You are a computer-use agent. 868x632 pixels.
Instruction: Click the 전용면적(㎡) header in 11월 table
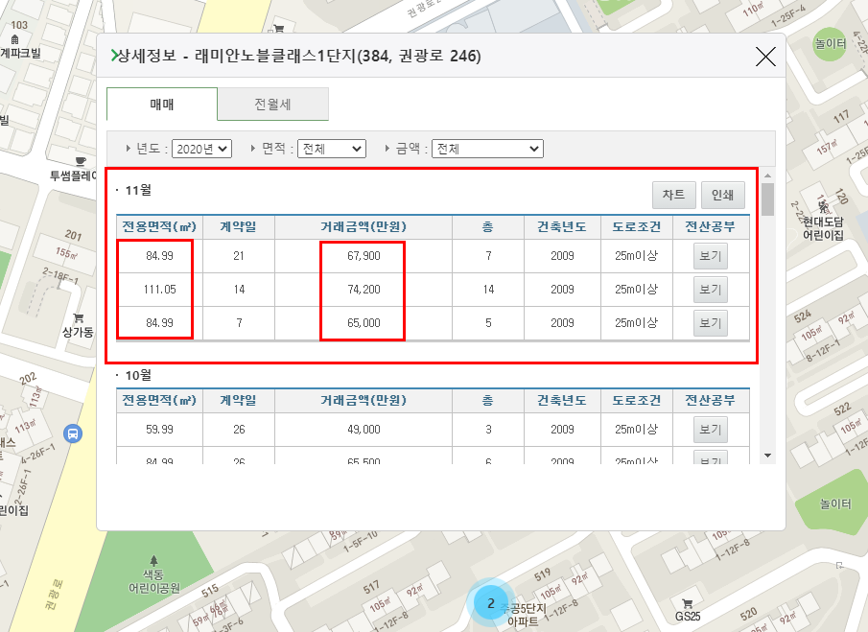pyautogui.click(x=159, y=226)
